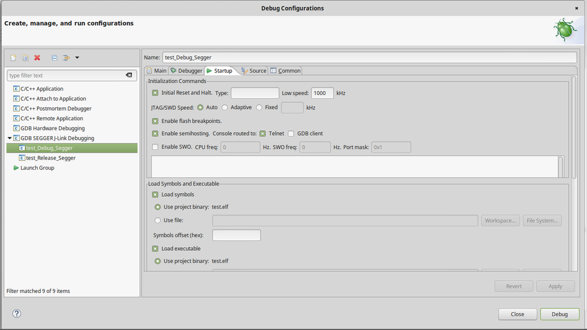Delete the selected launch configuration
The height and width of the screenshot is (330, 587).
(x=37, y=58)
